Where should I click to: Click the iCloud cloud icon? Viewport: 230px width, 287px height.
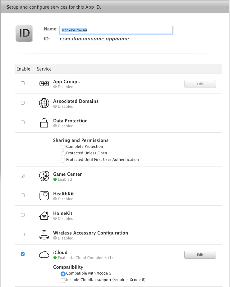[44, 254]
